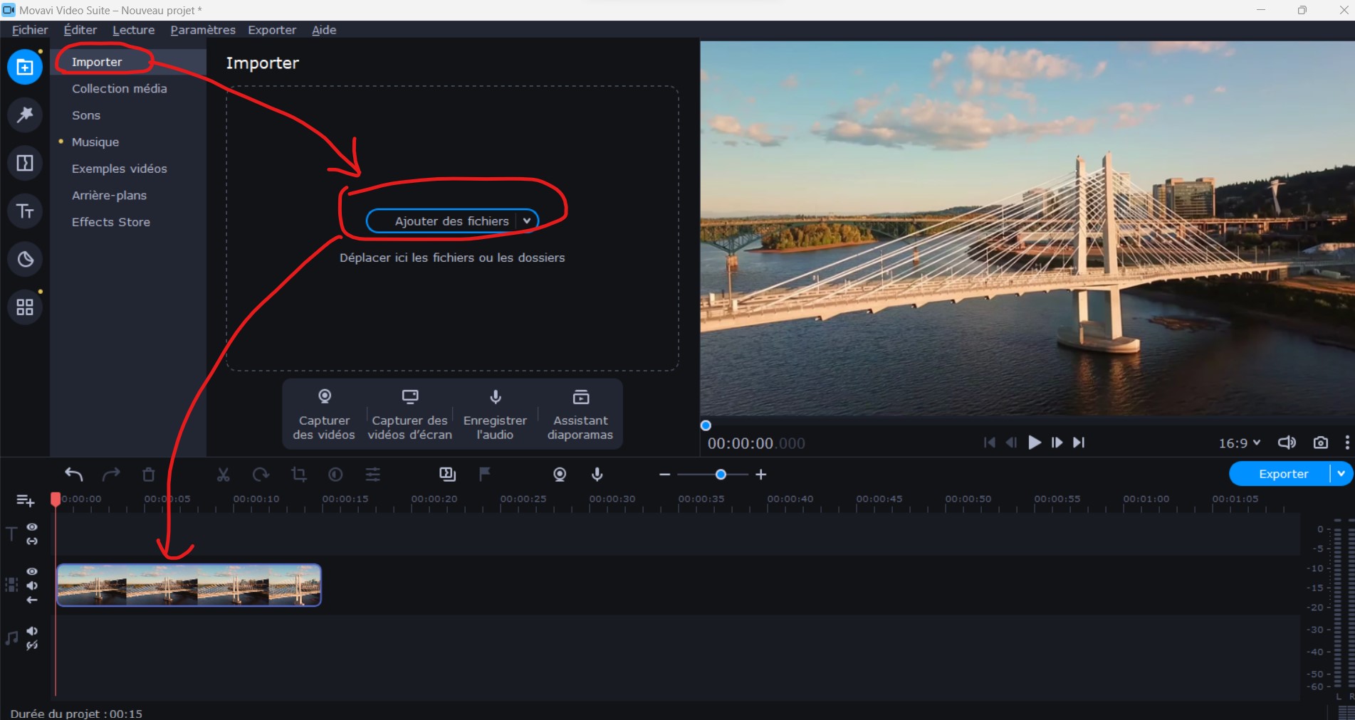The width and height of the screenshot is (1355, 720).
Task: Redo the last action
Action: tap(112, 475)
